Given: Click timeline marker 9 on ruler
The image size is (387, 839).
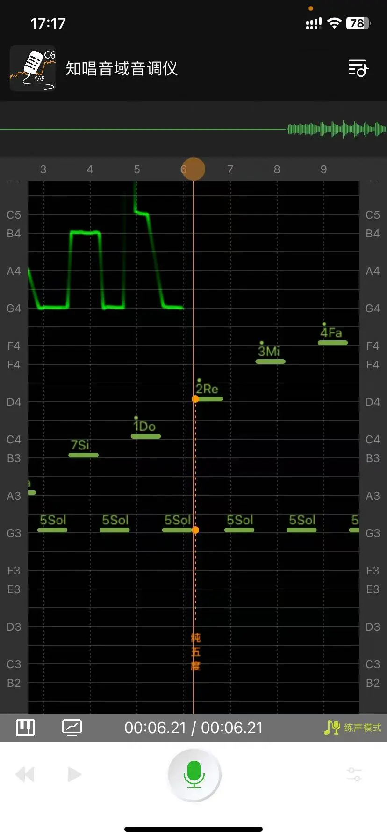Looking at the screenshot, I should 324,169.
